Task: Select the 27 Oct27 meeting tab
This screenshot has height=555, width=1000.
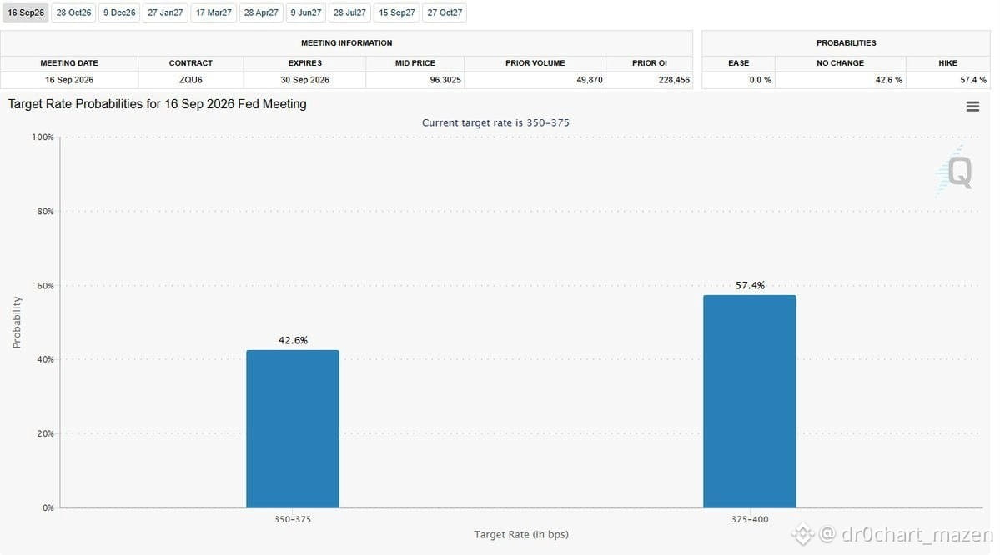Action: click(445, 12)
